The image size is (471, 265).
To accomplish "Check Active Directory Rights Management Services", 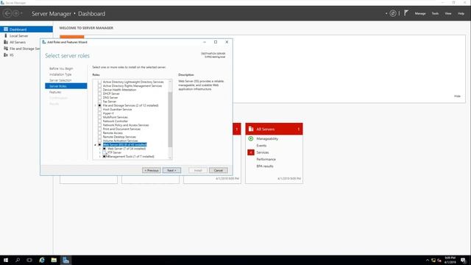I will coord(99,85).
